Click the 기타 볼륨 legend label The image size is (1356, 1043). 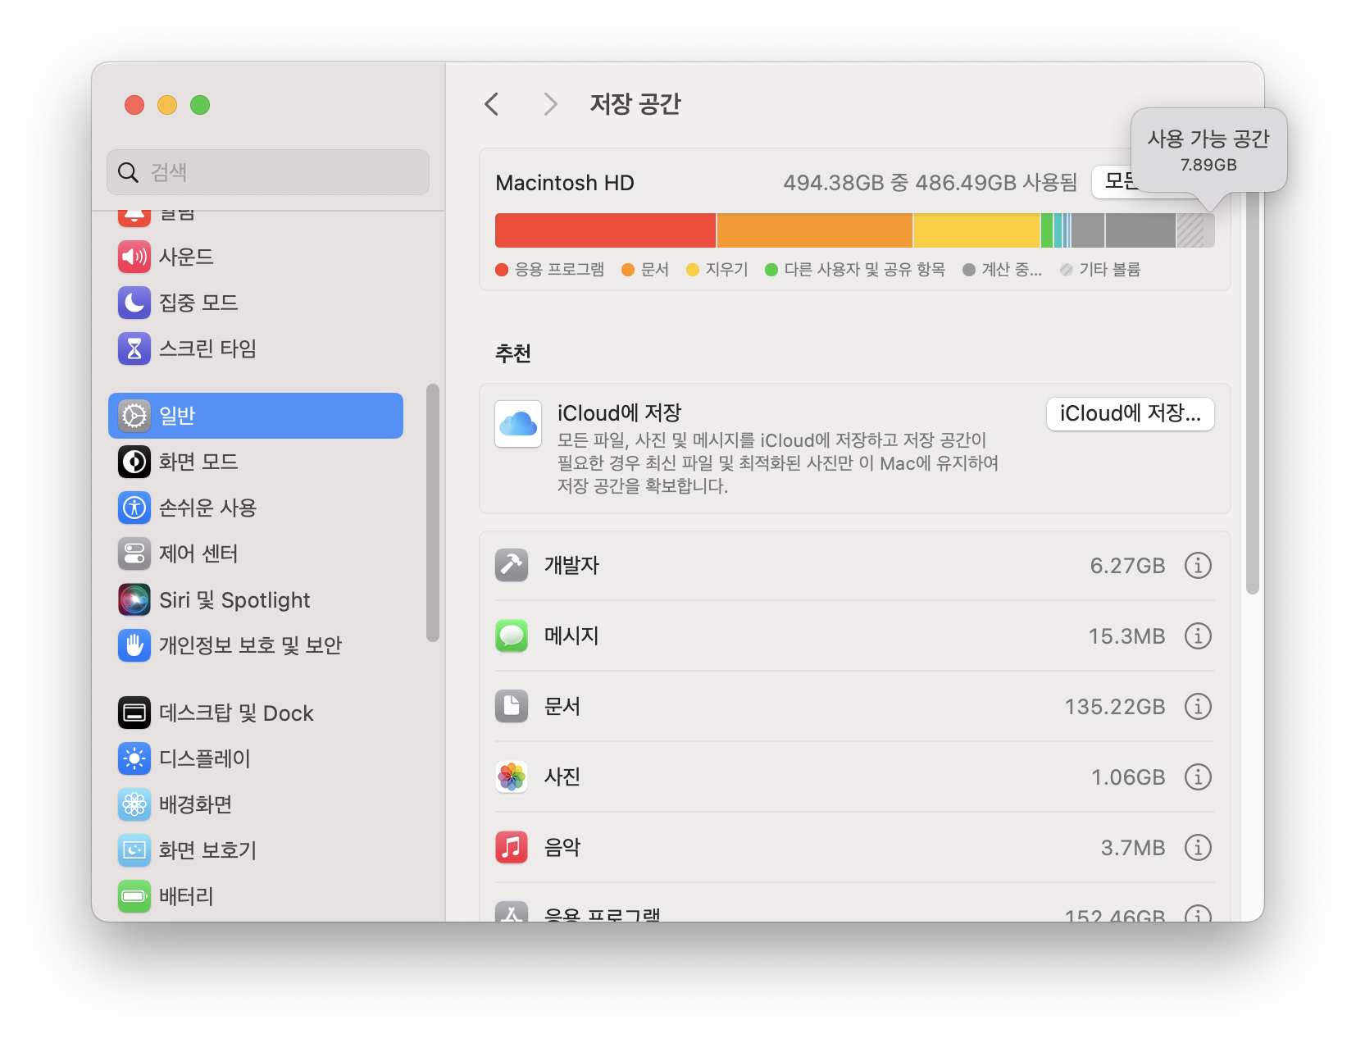[1109, 270]
